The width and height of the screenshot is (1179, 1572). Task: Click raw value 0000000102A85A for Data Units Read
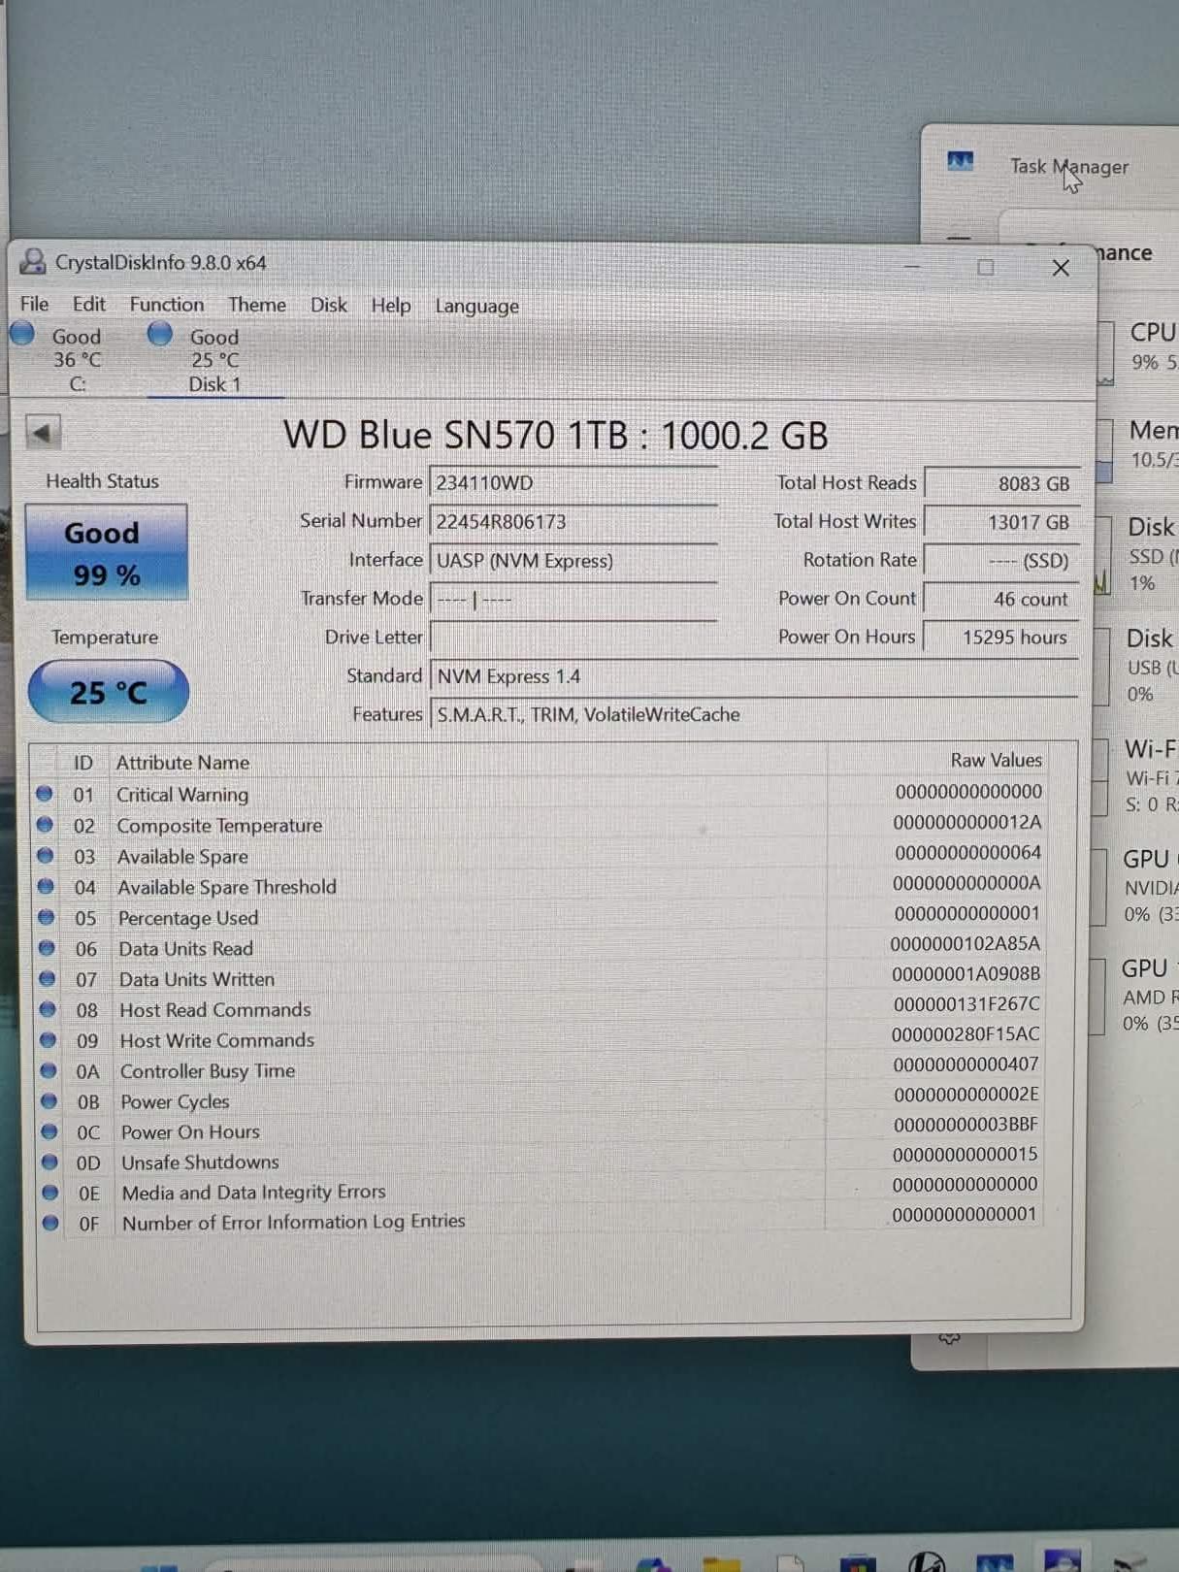966,943
